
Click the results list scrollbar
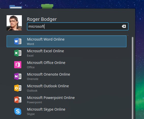(x=132, y=78)
